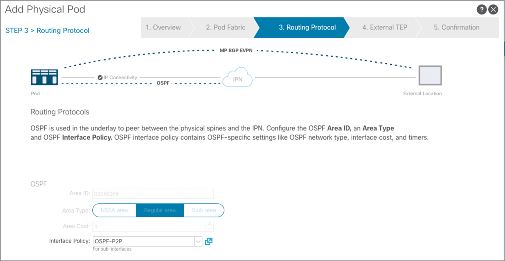Open the help question mark icon
Screen dimensions: 505x261
click(481, 10)
